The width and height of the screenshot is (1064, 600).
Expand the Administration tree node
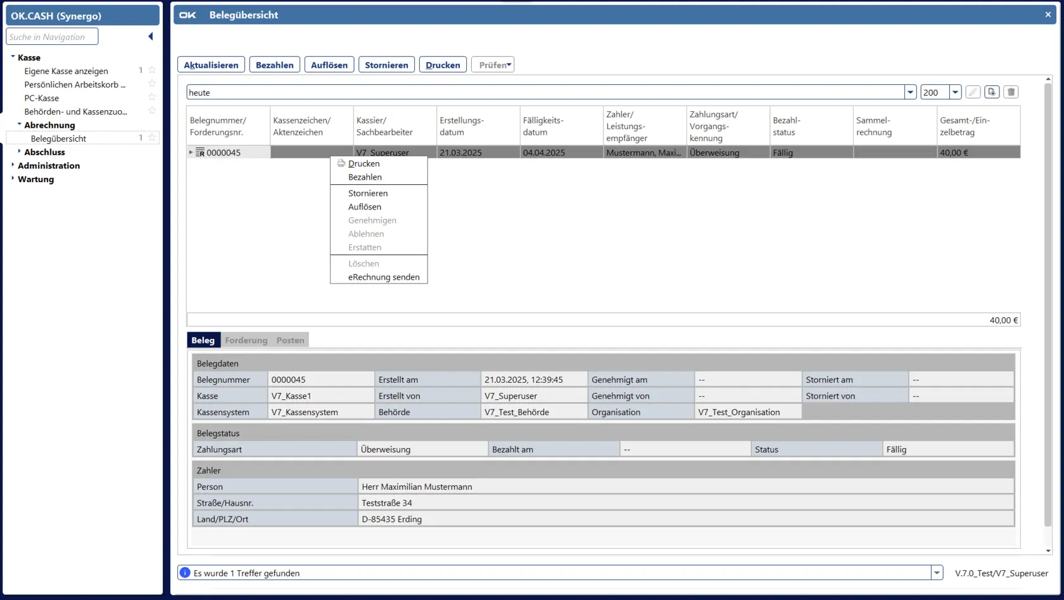13,165
